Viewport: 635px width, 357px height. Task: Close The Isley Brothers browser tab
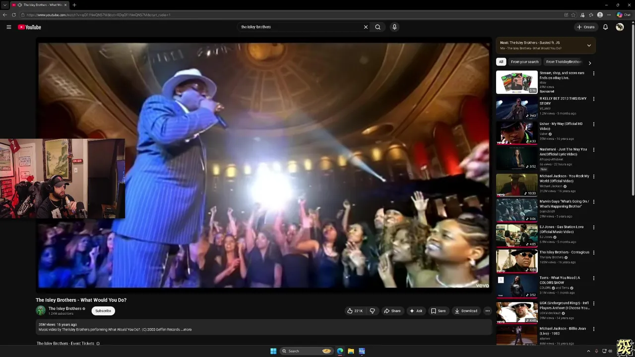(x=65, y=5)
